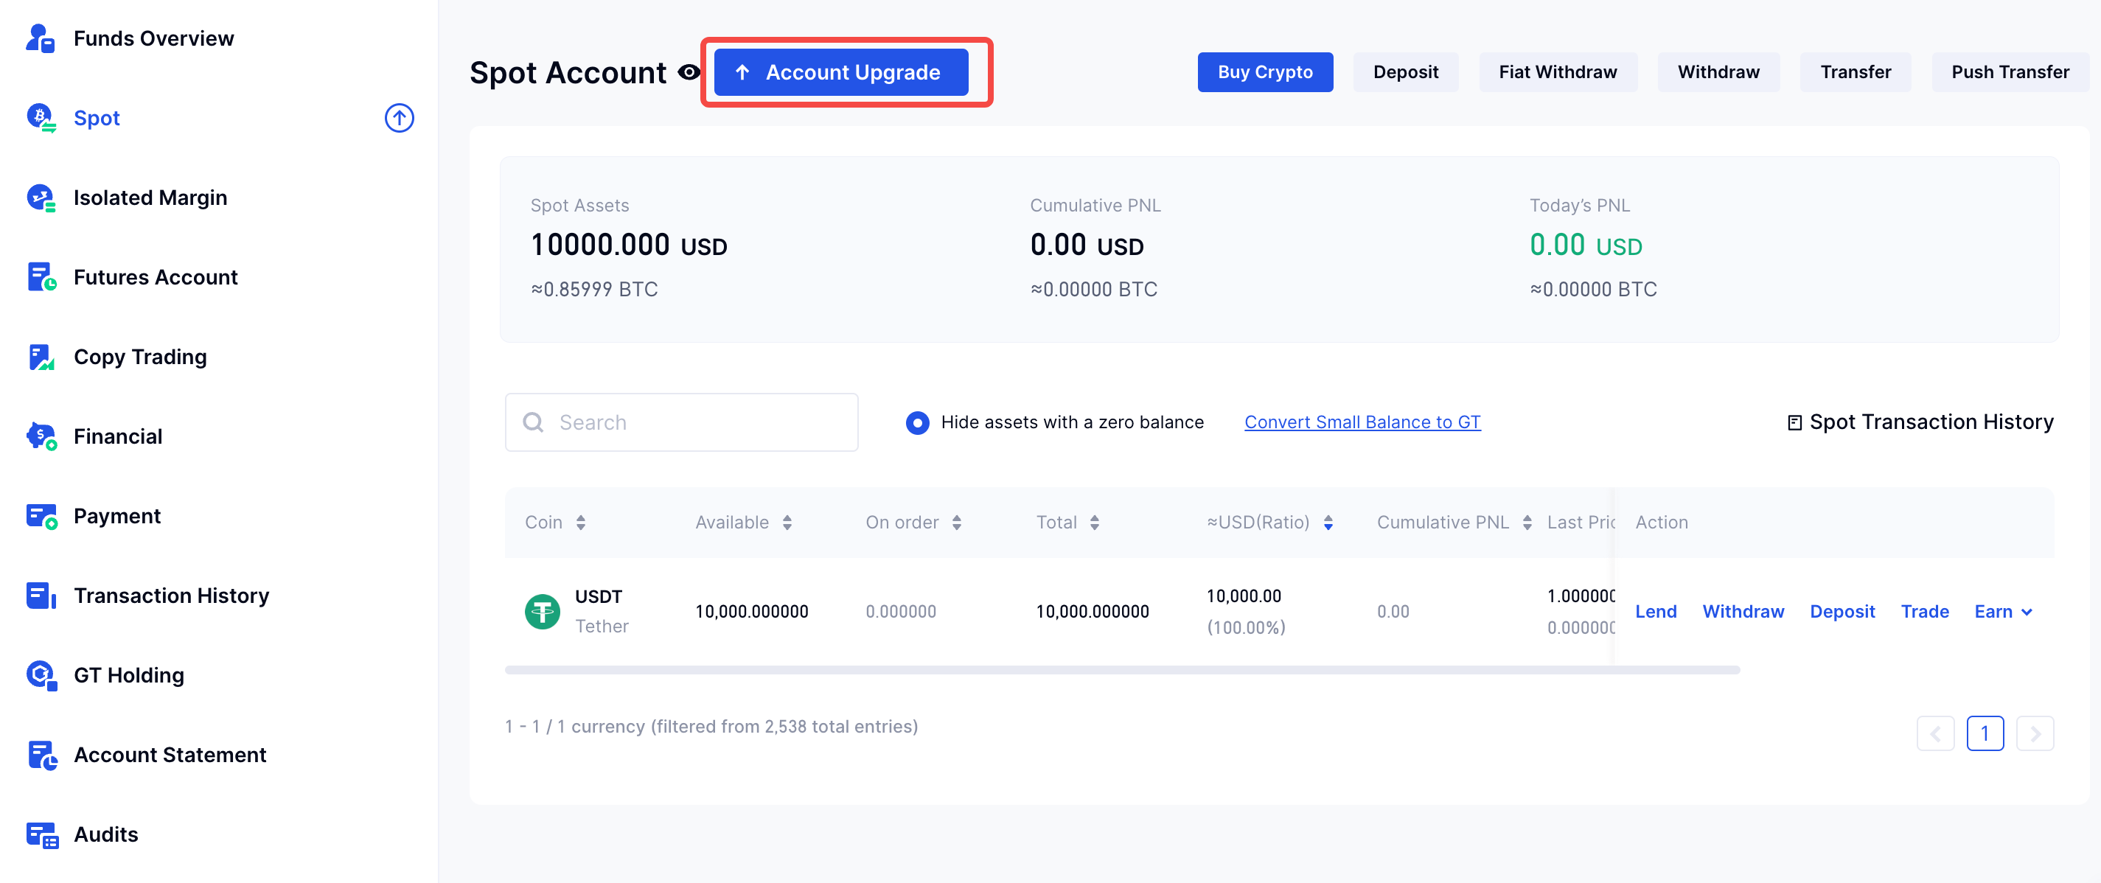Toggle balance visibility eye icon

tap(689, 72)
